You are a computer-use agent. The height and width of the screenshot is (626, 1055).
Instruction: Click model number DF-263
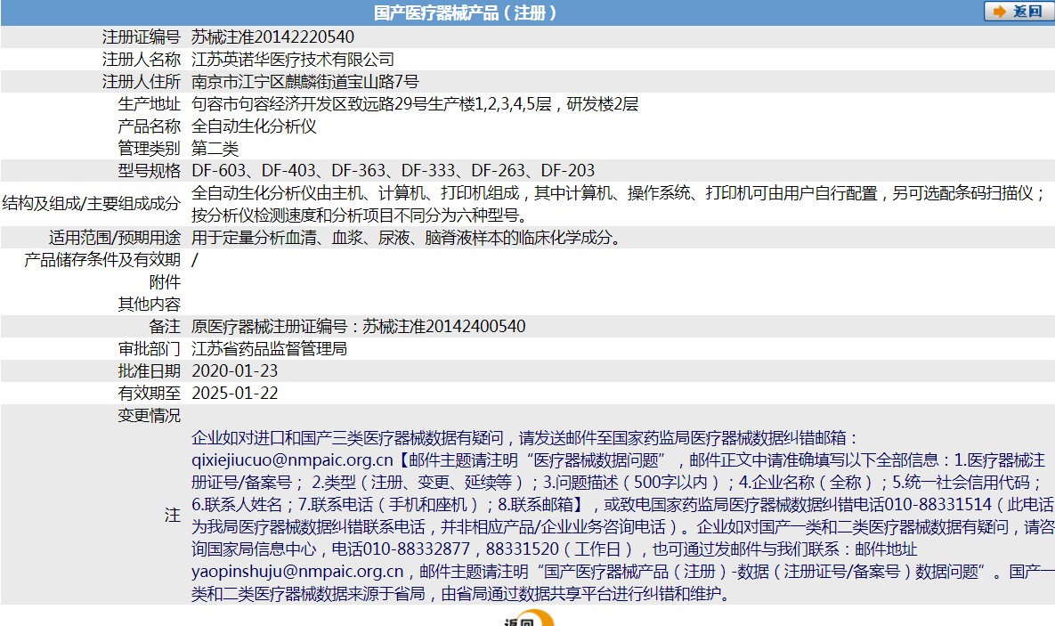click(498, 170)
